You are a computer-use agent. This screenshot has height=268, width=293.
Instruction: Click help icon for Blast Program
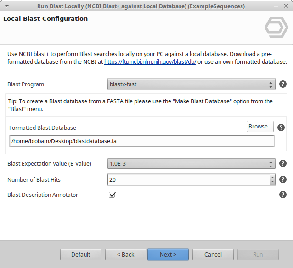tap(283, 84)
